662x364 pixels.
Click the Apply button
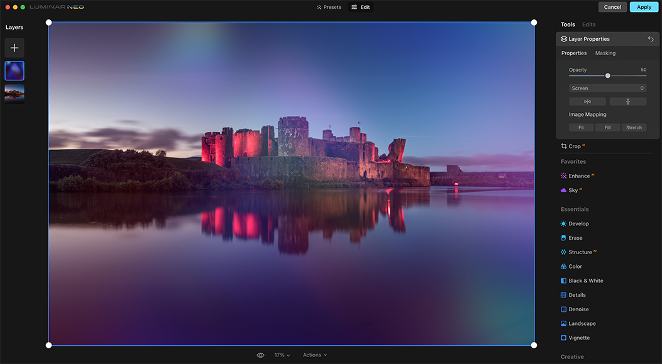point(644,7)
